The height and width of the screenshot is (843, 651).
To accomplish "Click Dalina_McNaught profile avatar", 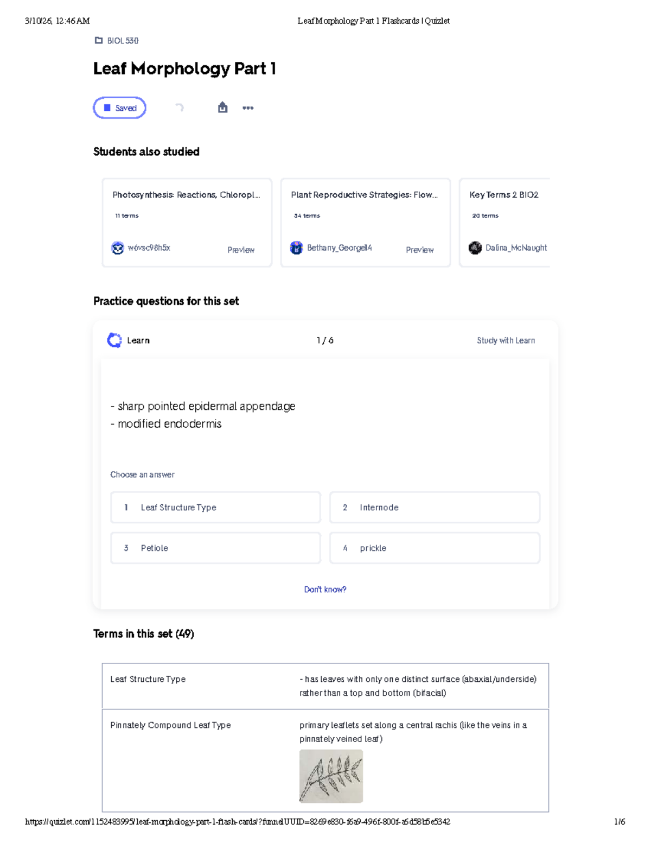I will click(475, 248).
